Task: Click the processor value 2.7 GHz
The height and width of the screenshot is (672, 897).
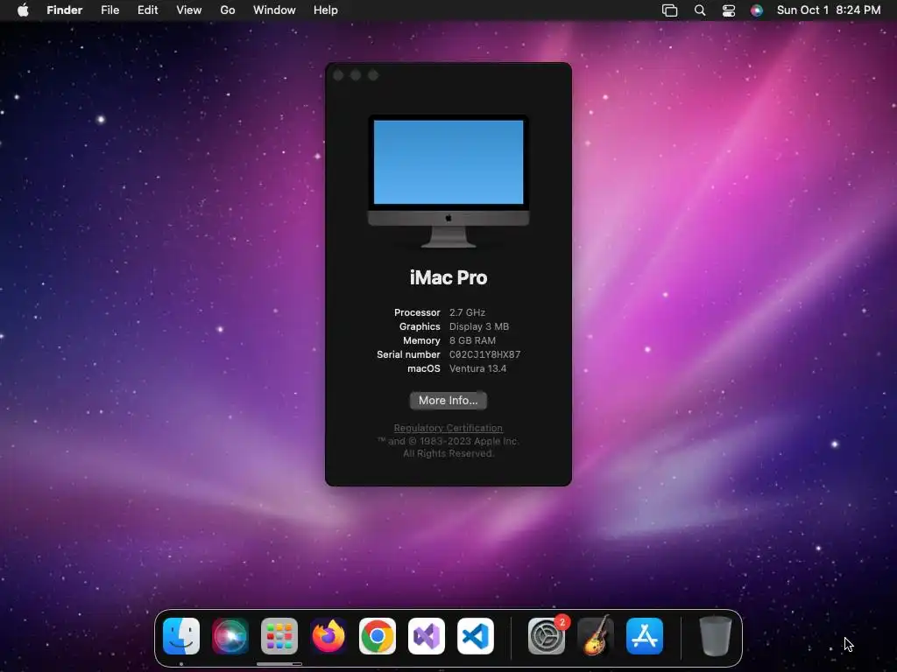Action: (467, 312)
